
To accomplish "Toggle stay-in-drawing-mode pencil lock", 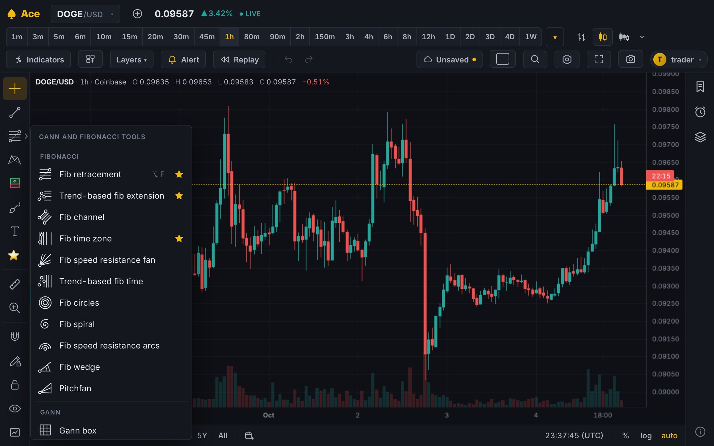I will pyautogui.click(x=15, y=361).
